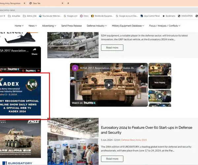The image size is (198, 165).
Task: Expand the Home dropdown menu
Action: [19, 26]
